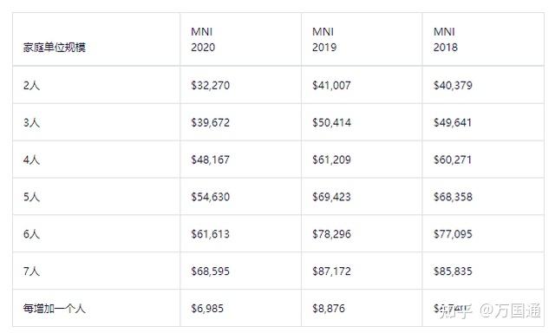This screenshot has height=333, width=555.
Task: Click the $68,595 value in 7人 row
Action: pyautogui.click(x=210, y=271)
